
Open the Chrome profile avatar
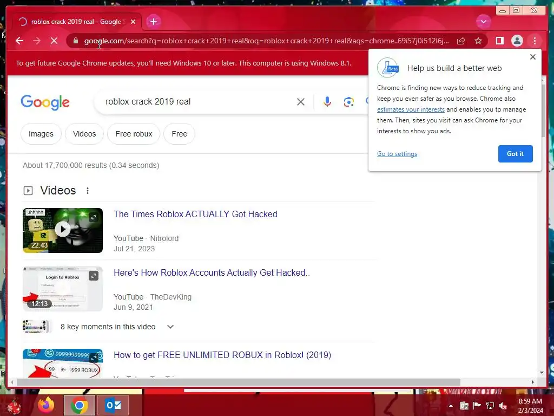[517, 41]
